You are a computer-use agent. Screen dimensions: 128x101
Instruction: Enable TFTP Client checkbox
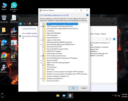pyautogui.click(x=43, y=69)
